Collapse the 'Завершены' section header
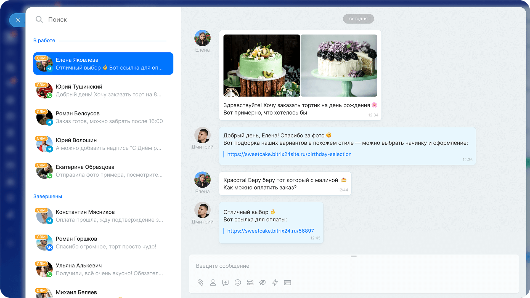Viewport: 530px width, 298px height. (x=48, y=196)
